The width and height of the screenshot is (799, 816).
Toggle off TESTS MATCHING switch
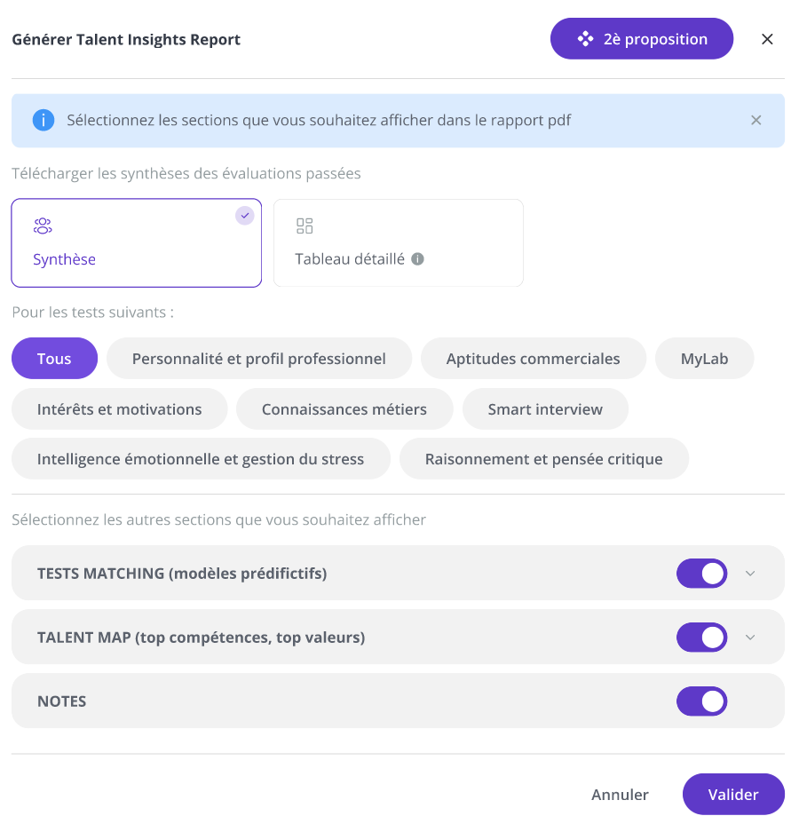click(x=701, y=574)
